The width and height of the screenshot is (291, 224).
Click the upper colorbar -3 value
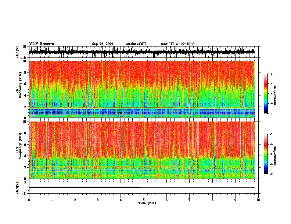point(271,74)
